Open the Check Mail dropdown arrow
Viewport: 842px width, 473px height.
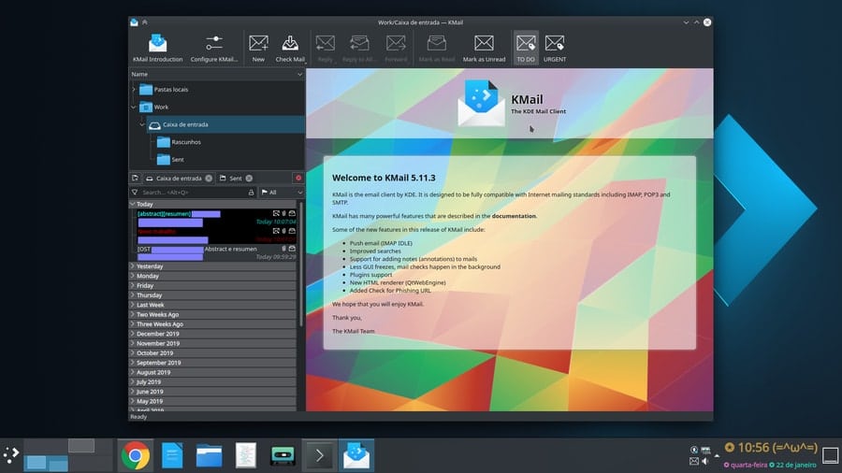pyautogui.click(x=306, y=63)
